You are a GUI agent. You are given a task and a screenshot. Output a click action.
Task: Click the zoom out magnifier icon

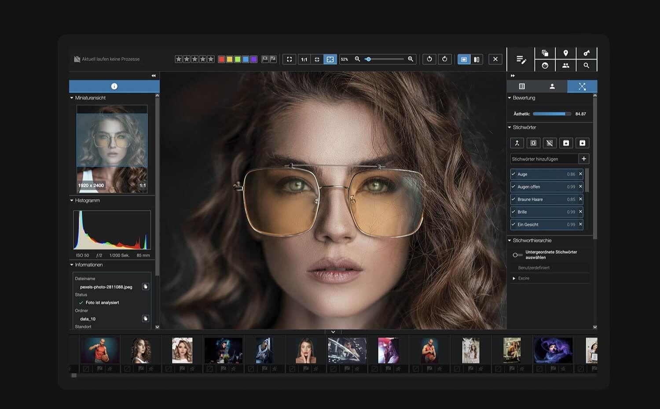click(357, 59)
